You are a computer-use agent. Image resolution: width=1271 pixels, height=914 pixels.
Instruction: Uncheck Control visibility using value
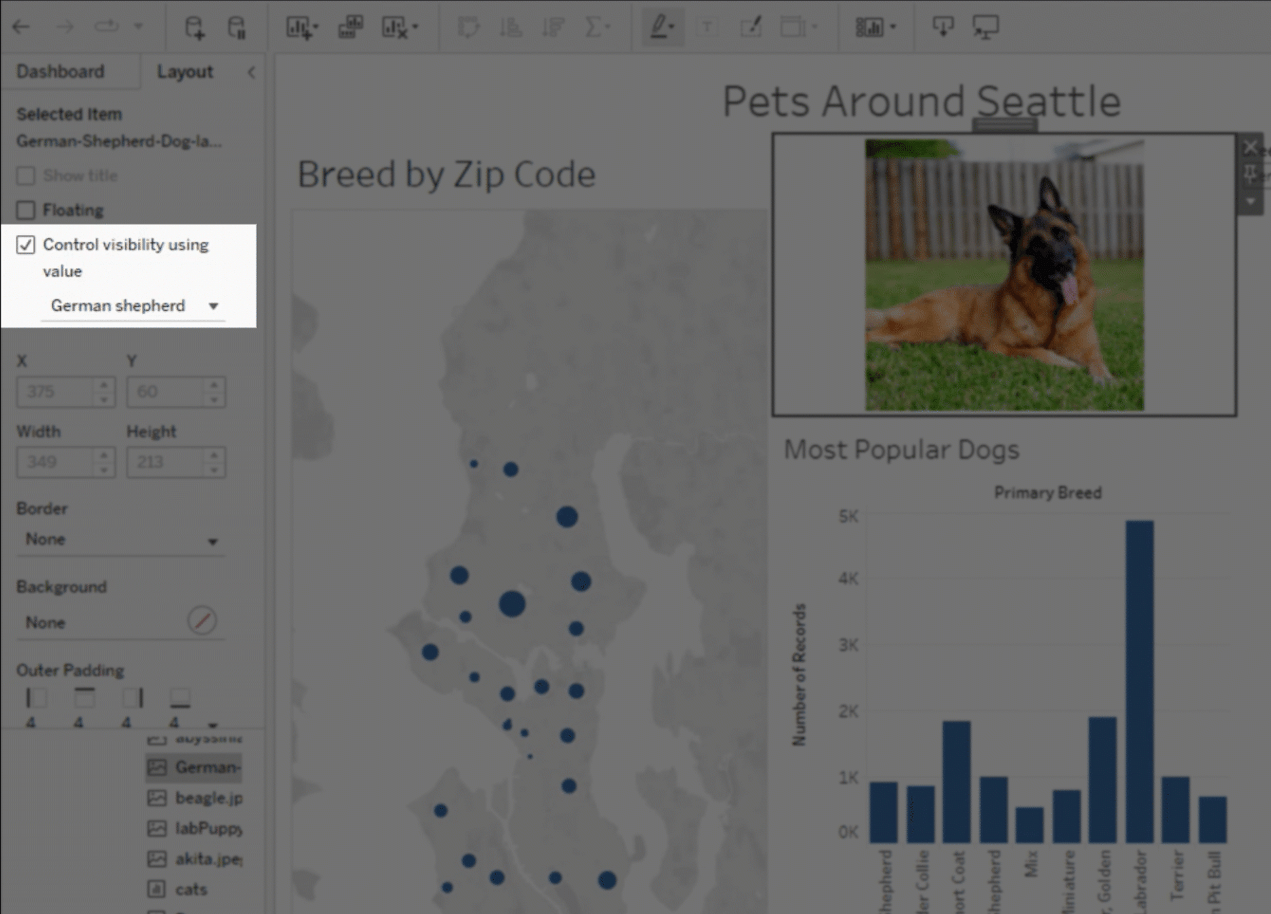point(26,245)
